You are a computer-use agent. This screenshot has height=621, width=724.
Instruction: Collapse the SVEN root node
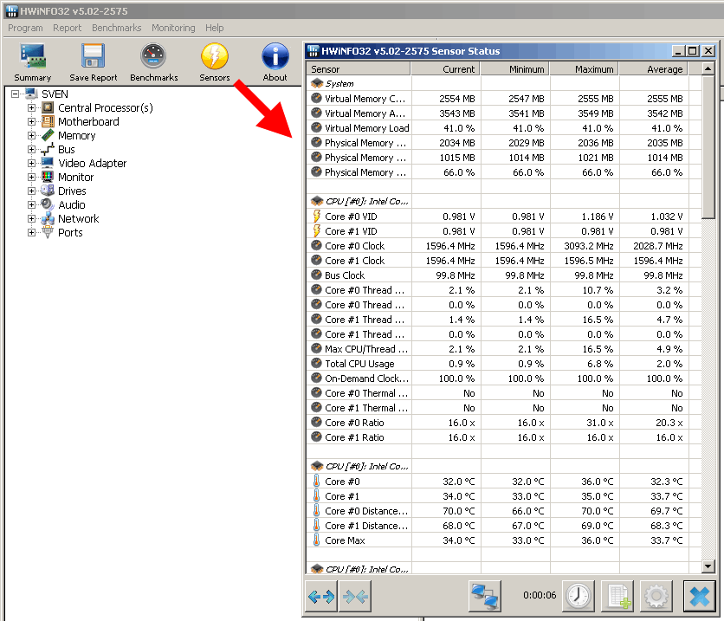pos(16,94)
